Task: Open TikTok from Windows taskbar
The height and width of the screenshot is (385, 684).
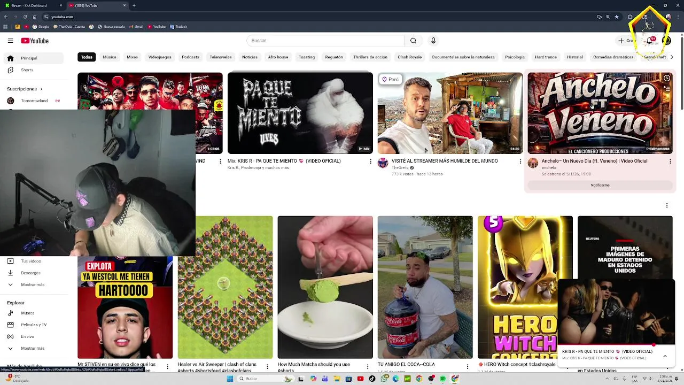Action: [x=372, y=379]
